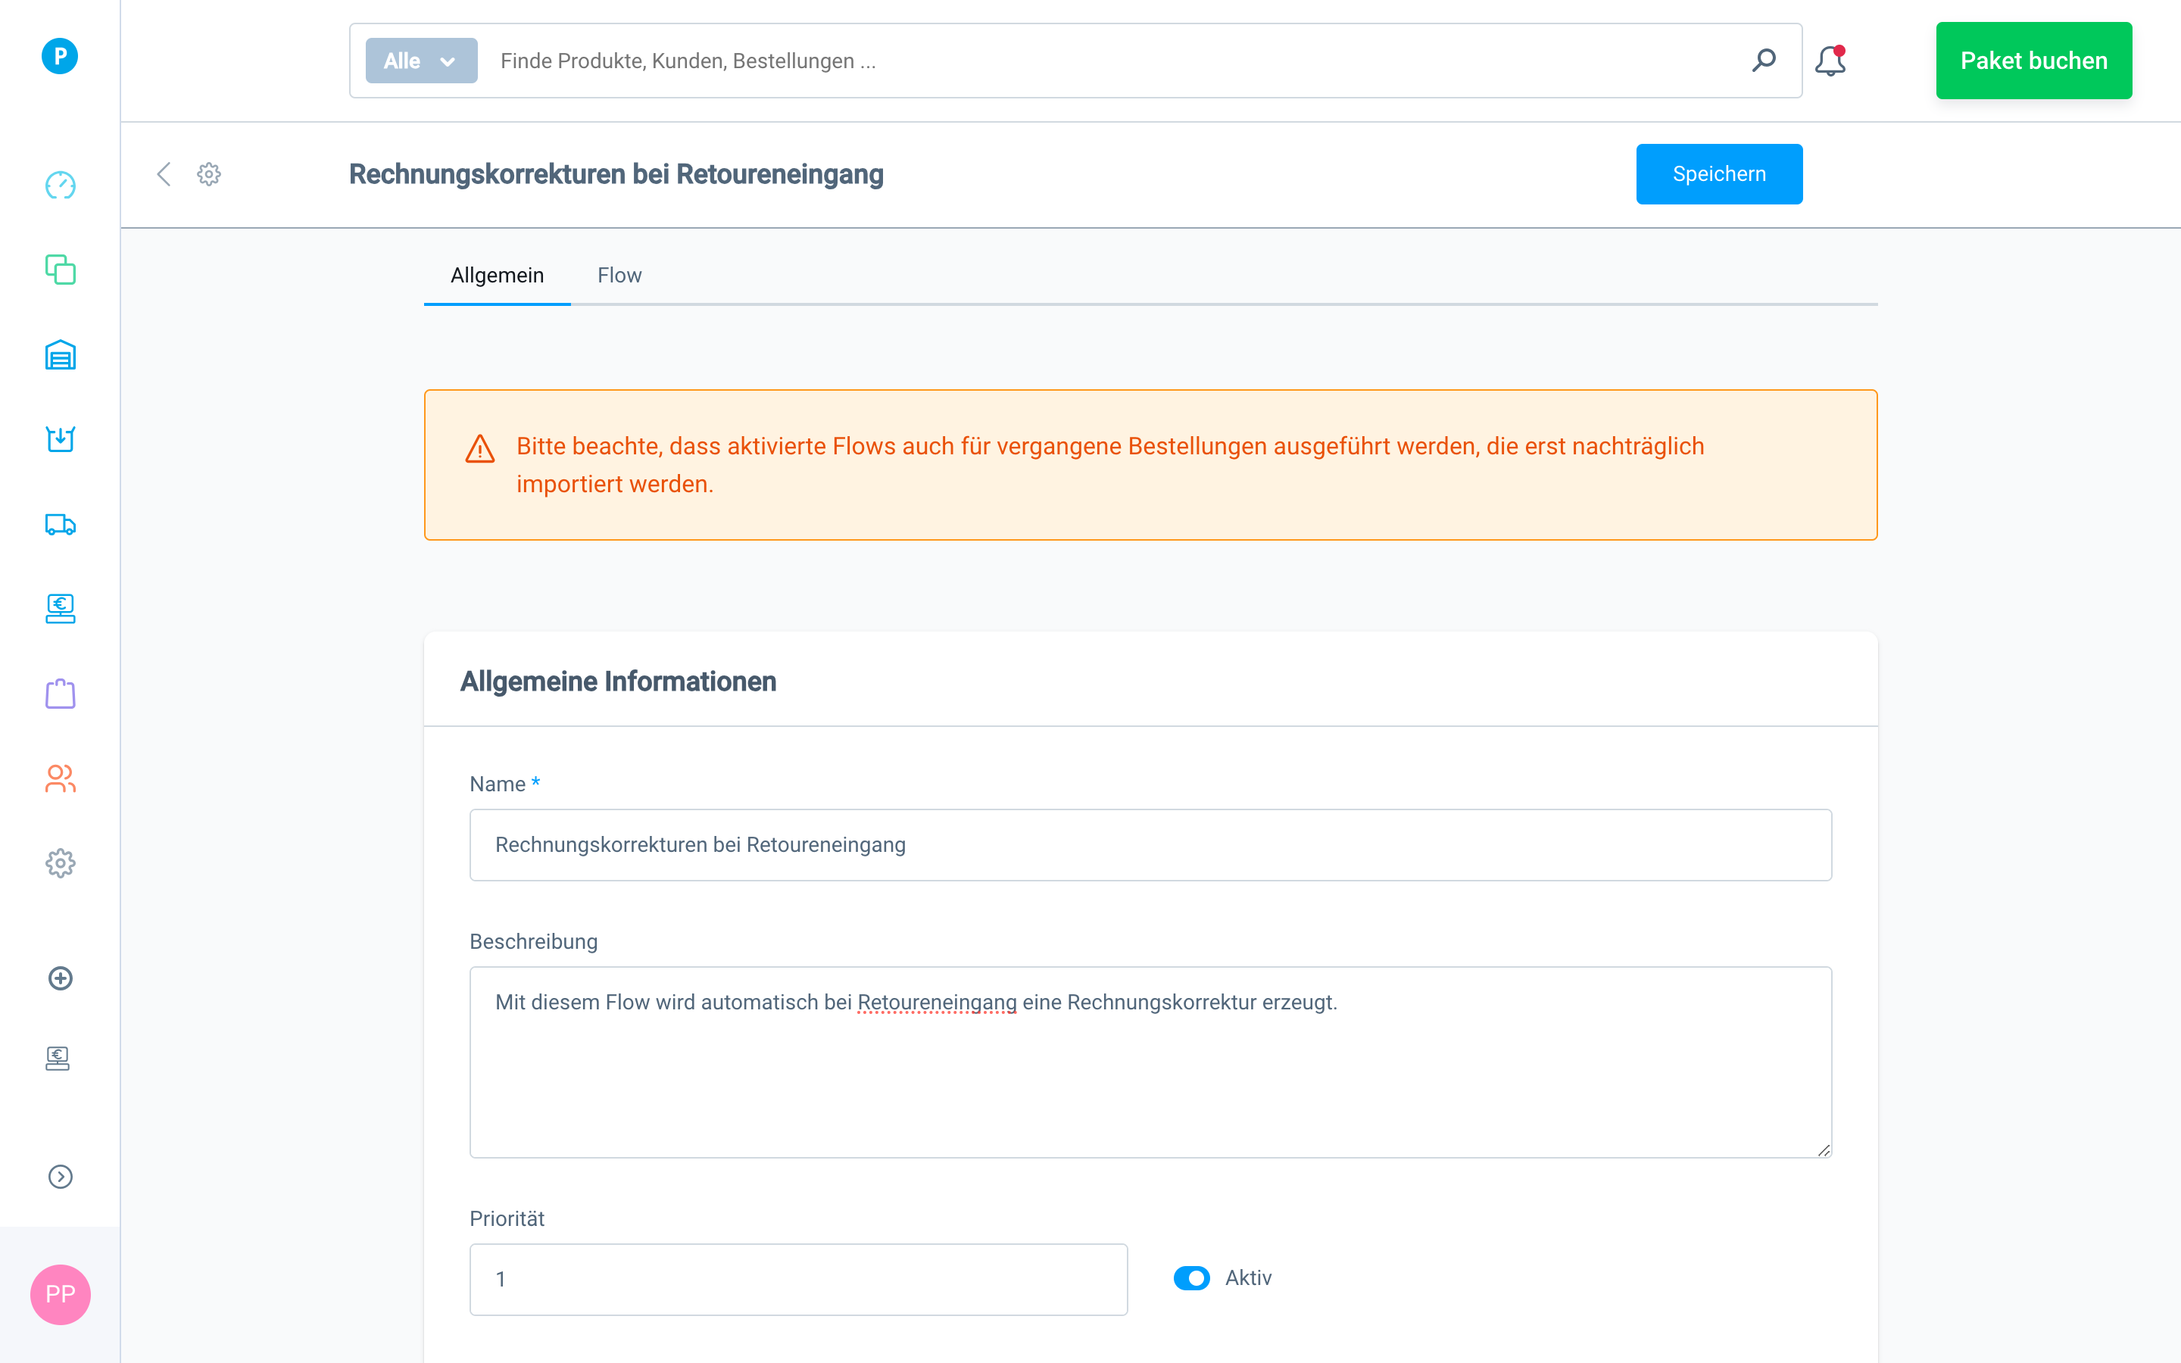Click the plus circle icon in sidebar
The width and height of the screenshot is (2181, 1363).
pyautogui.click(x=61, y=978)
